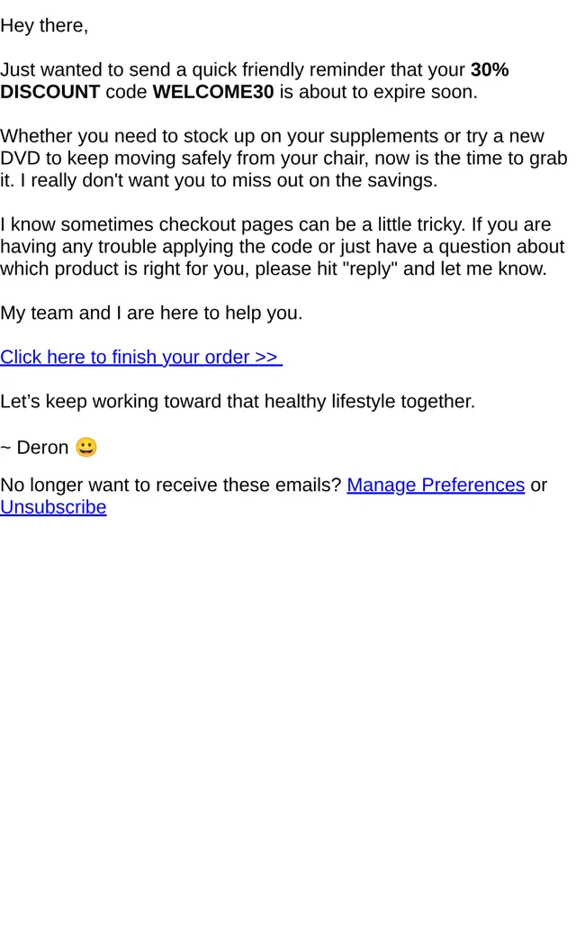This screenshot has height=937, width=576.
Task: Open the Manage Preferences link
Action: coord(435,485)
